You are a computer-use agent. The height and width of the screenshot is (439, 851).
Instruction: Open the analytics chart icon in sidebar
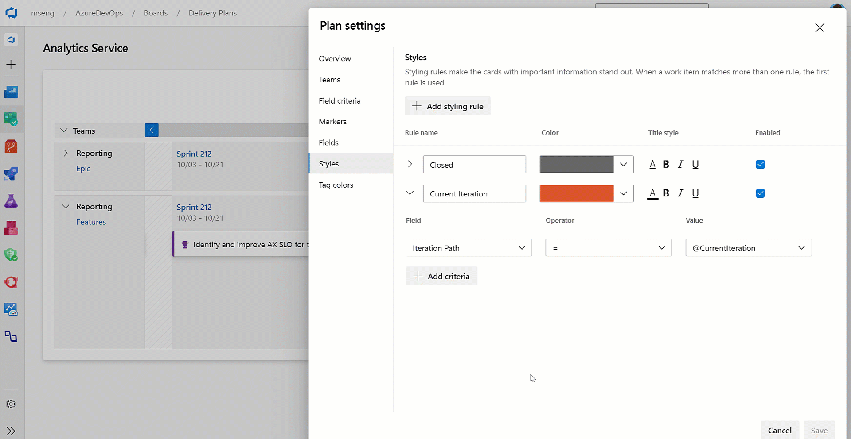click(11, 309)
